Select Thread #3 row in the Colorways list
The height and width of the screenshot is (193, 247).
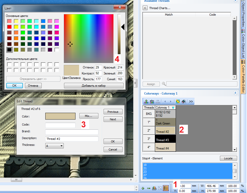coord(165,139)
